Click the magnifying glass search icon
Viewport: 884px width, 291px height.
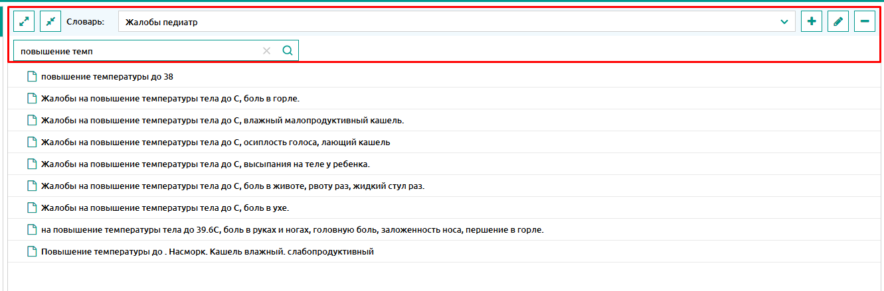tap(288, 50)
